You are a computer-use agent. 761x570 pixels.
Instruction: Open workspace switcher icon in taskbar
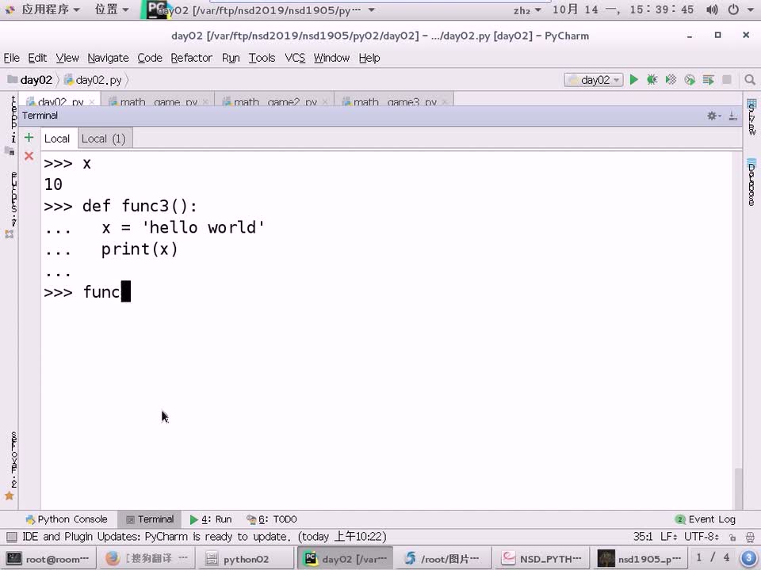point(749,558)
